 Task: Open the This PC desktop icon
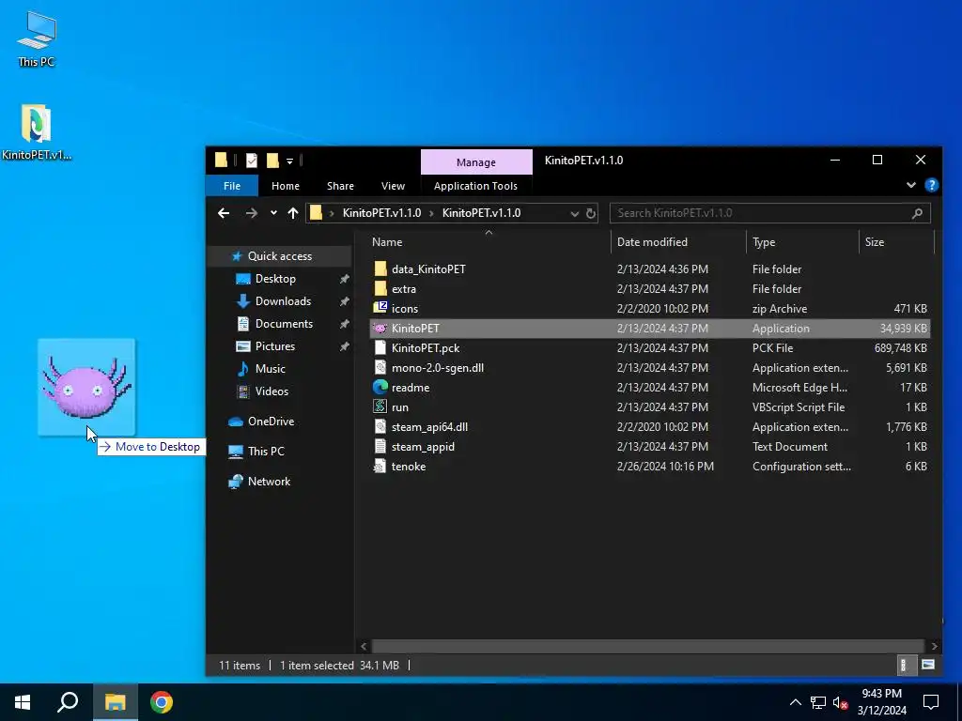coord(37,38)
